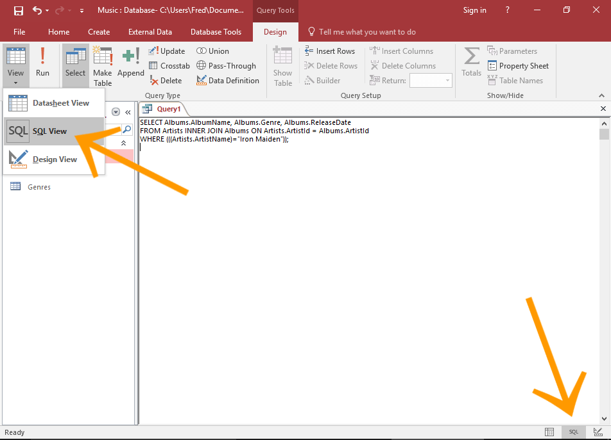Select the Crosstab query type
The width and height of the screenshot is (611, 440).
(x=169, y=65)
